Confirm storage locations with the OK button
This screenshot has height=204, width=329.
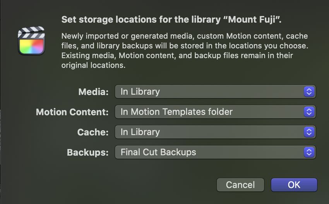[x=294, y=185]
